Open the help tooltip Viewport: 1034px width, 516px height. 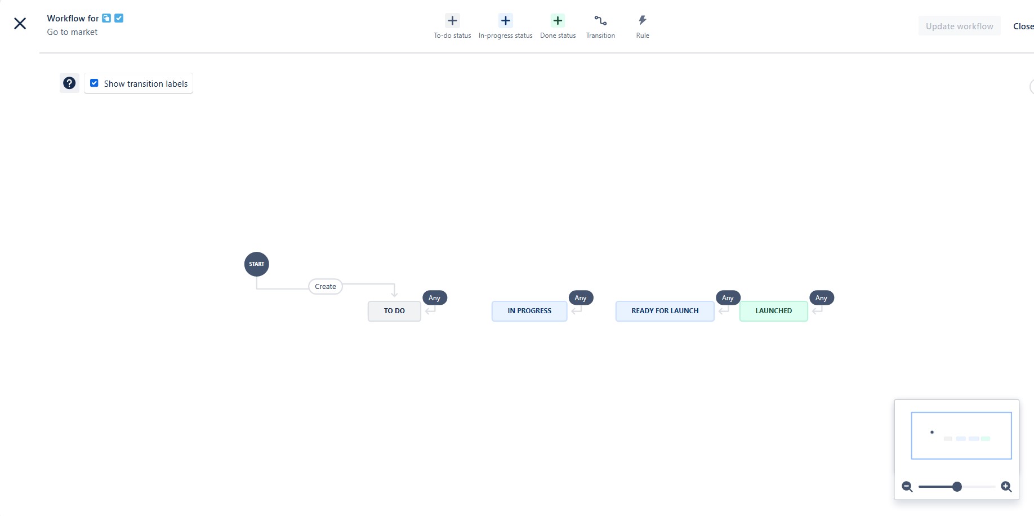69,83
